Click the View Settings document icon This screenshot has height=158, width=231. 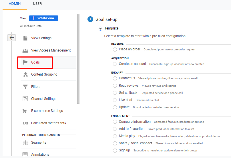pos(25,38)
